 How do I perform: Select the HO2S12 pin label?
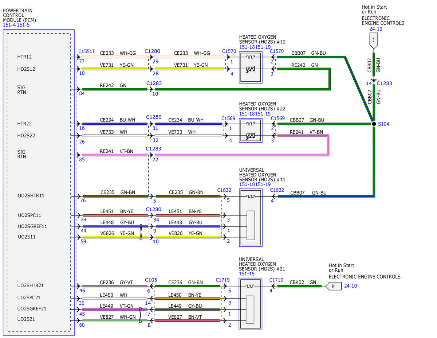click(26, 69)
